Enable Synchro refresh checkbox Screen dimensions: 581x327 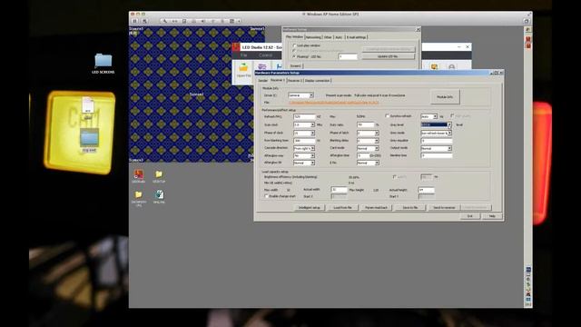387,116
